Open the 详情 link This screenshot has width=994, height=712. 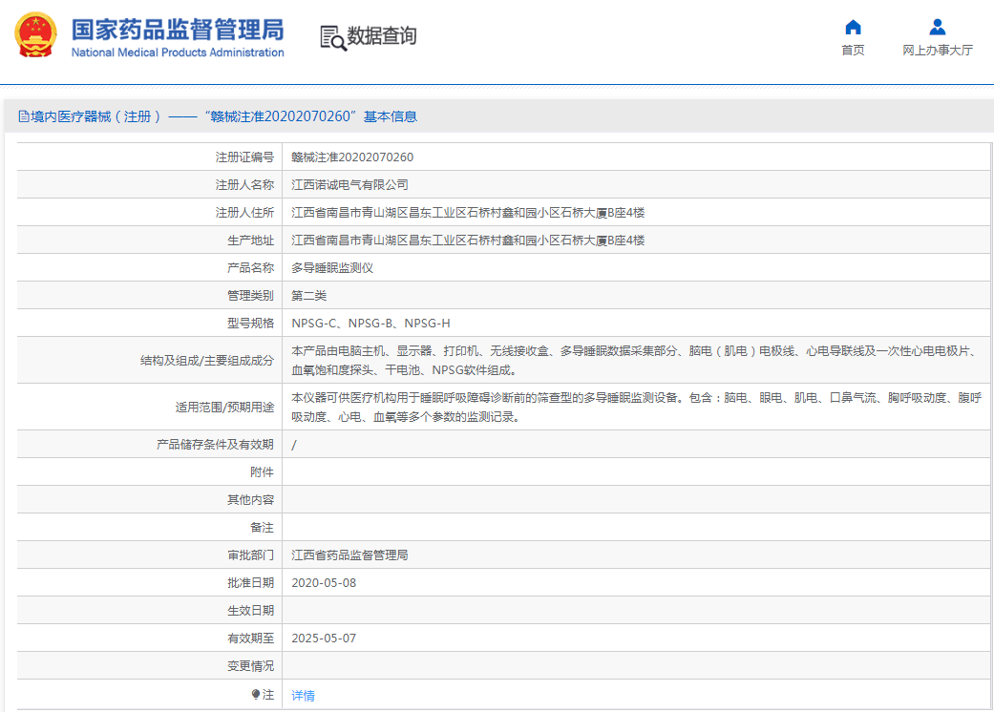tap(303, 696)
